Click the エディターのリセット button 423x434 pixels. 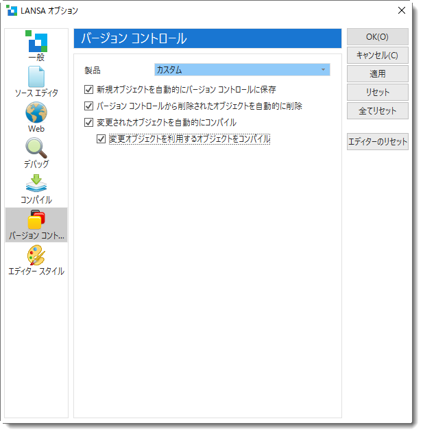coord(377,142)
